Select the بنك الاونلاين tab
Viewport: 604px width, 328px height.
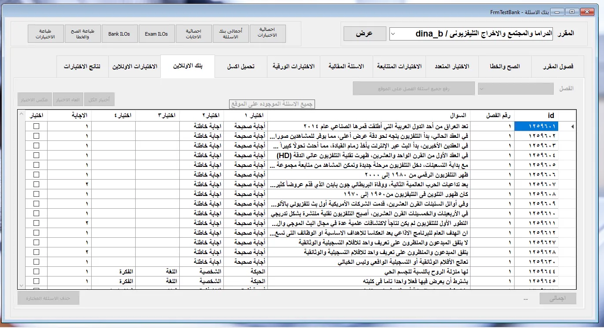(188, 66)
